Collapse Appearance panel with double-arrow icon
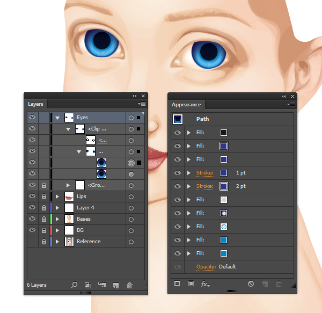 click(283, 96)
